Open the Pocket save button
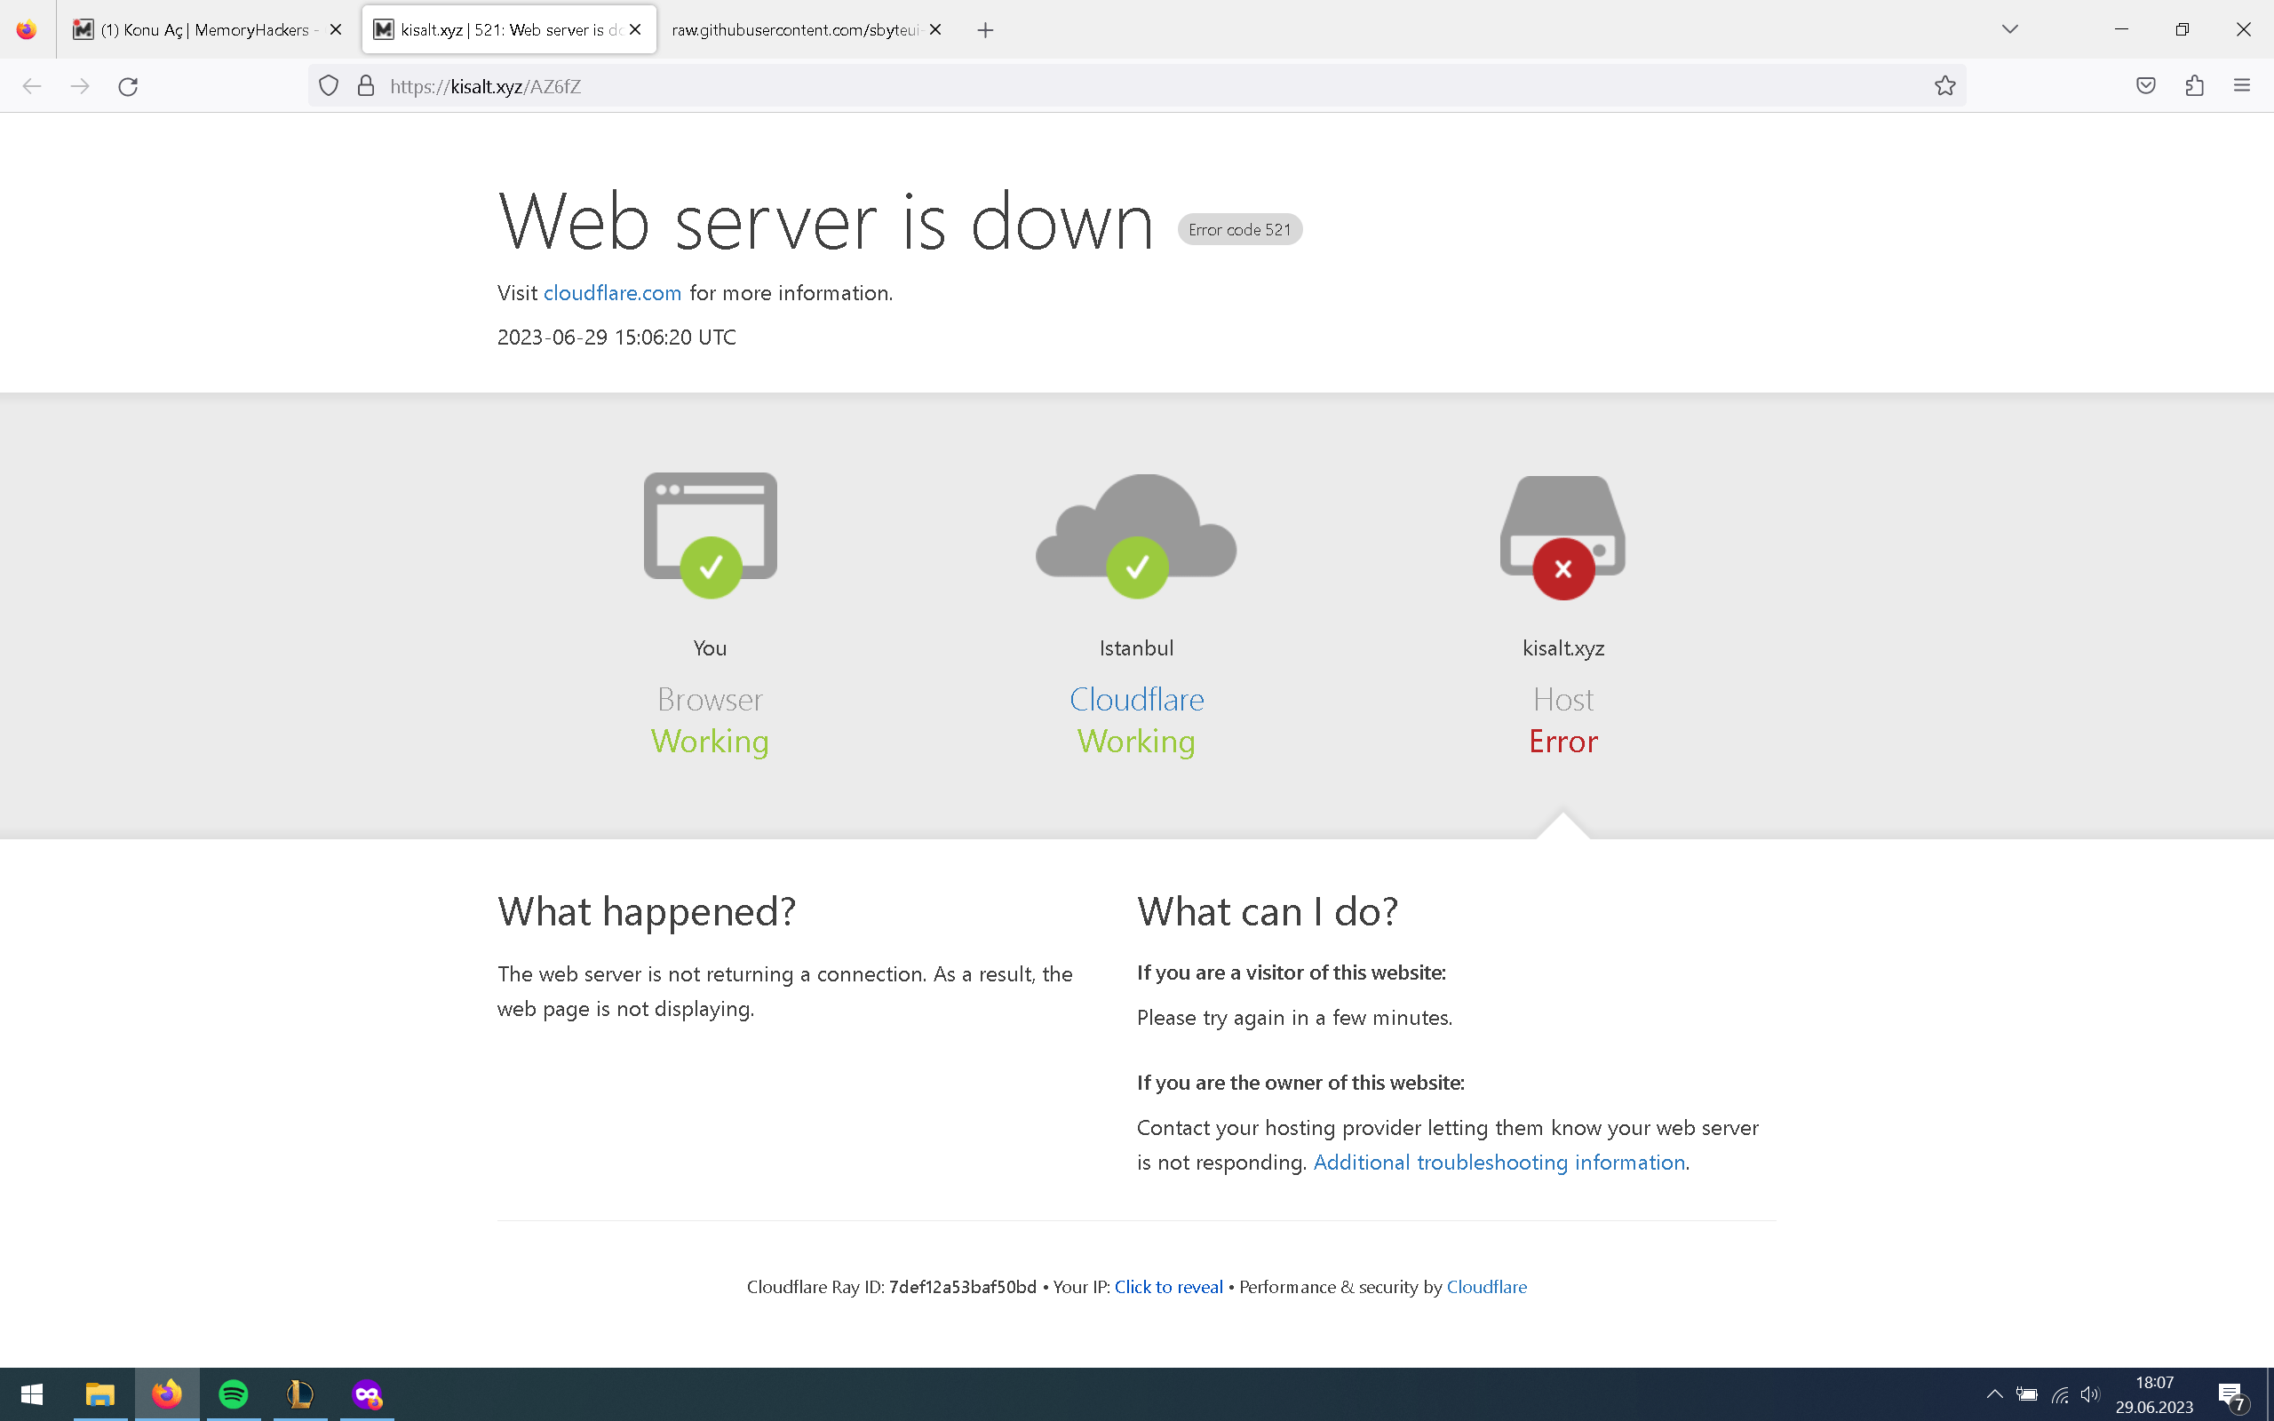The height and width of the screenshot is (1421, 2274). [x=2145, y=86]
